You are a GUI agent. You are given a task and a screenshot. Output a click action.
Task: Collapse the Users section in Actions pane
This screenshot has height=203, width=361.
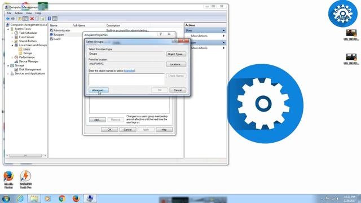tap(223, 30)
